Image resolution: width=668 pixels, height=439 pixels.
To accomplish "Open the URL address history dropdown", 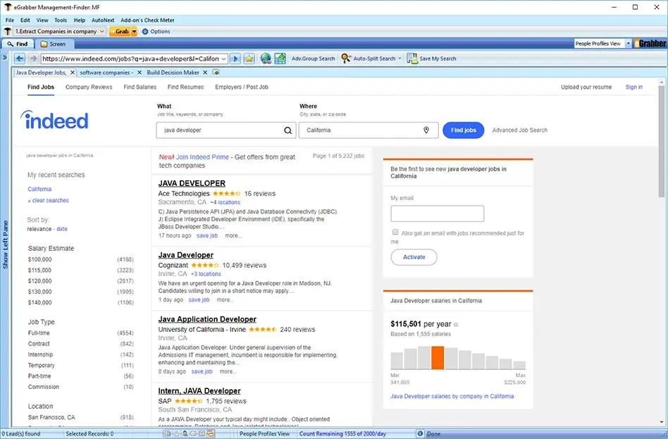I will 223,58.
